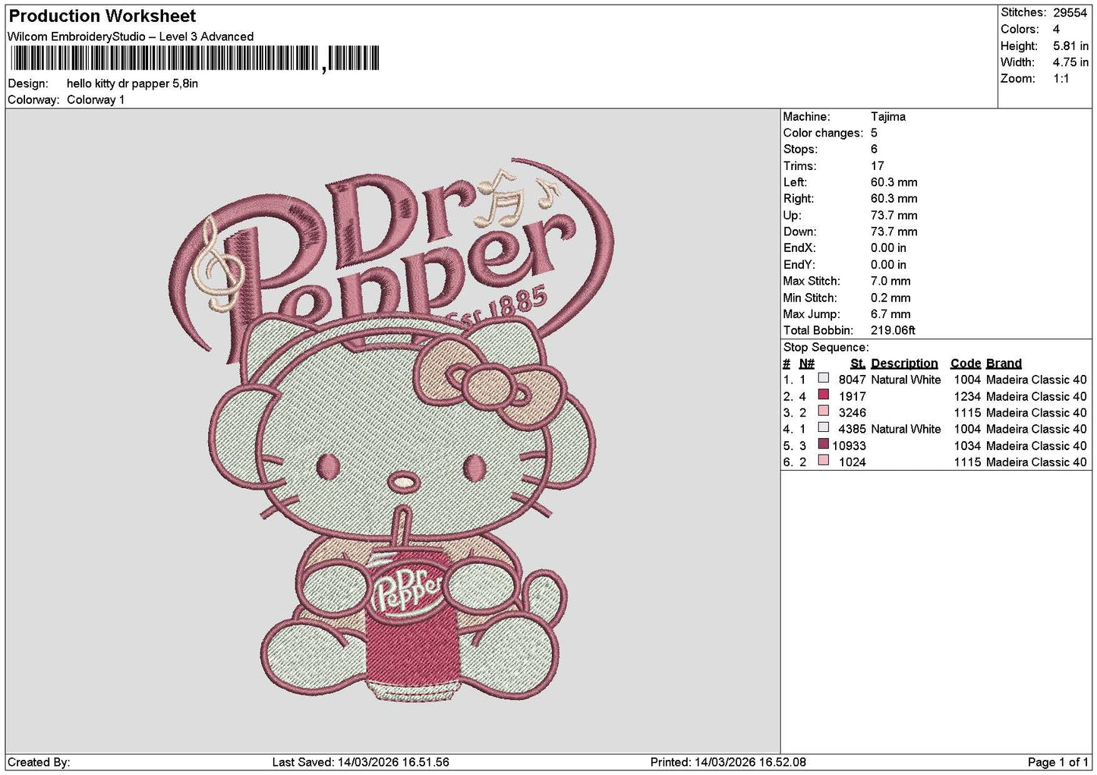Click 'Wilcom EmbroideryStudio – Level 3 Advanced' text

point(131,36)
